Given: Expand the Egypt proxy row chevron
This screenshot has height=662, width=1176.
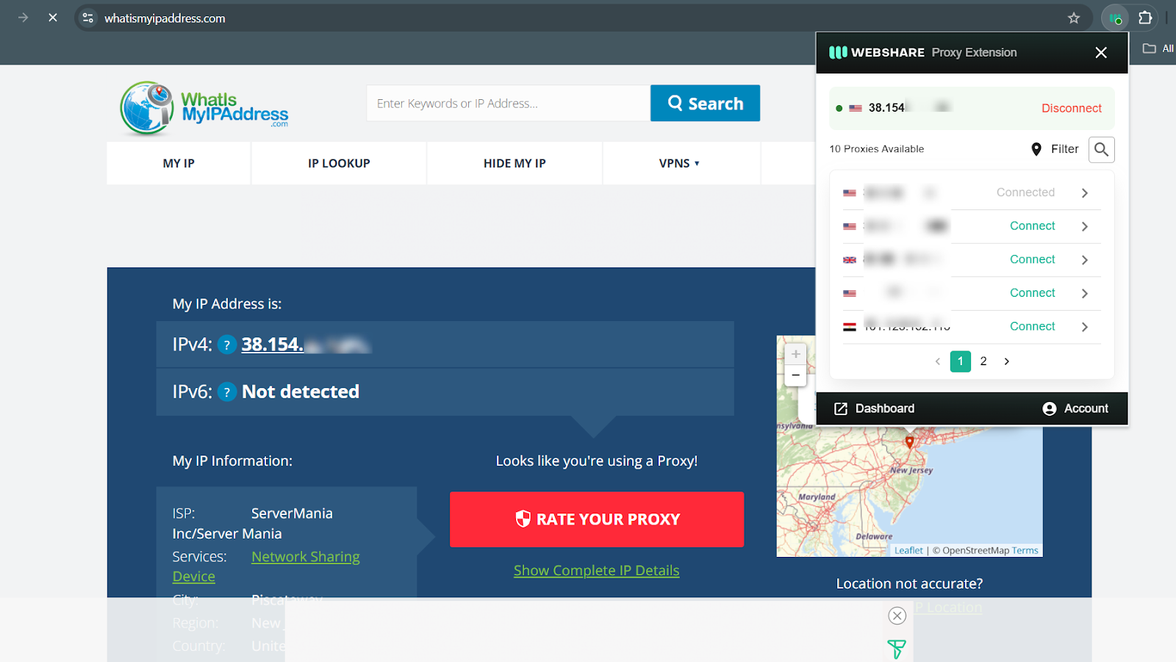Looking at the screenshot, I should [1085, 326].
